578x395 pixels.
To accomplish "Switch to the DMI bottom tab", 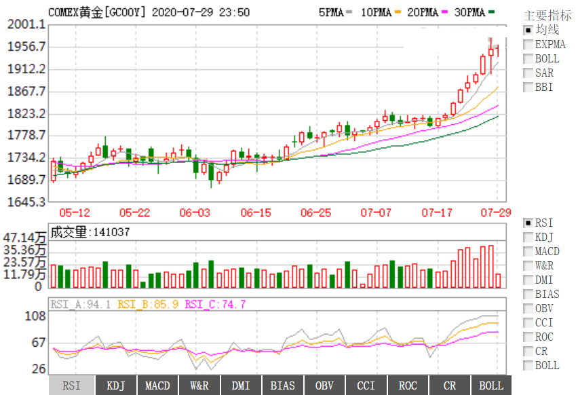I will click(241, 385).
